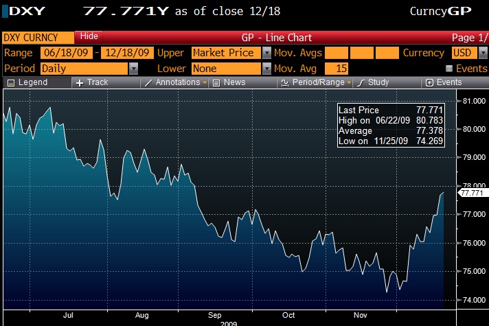
Task: Click the Period/Range chart icon
Action: coord(284,82)
